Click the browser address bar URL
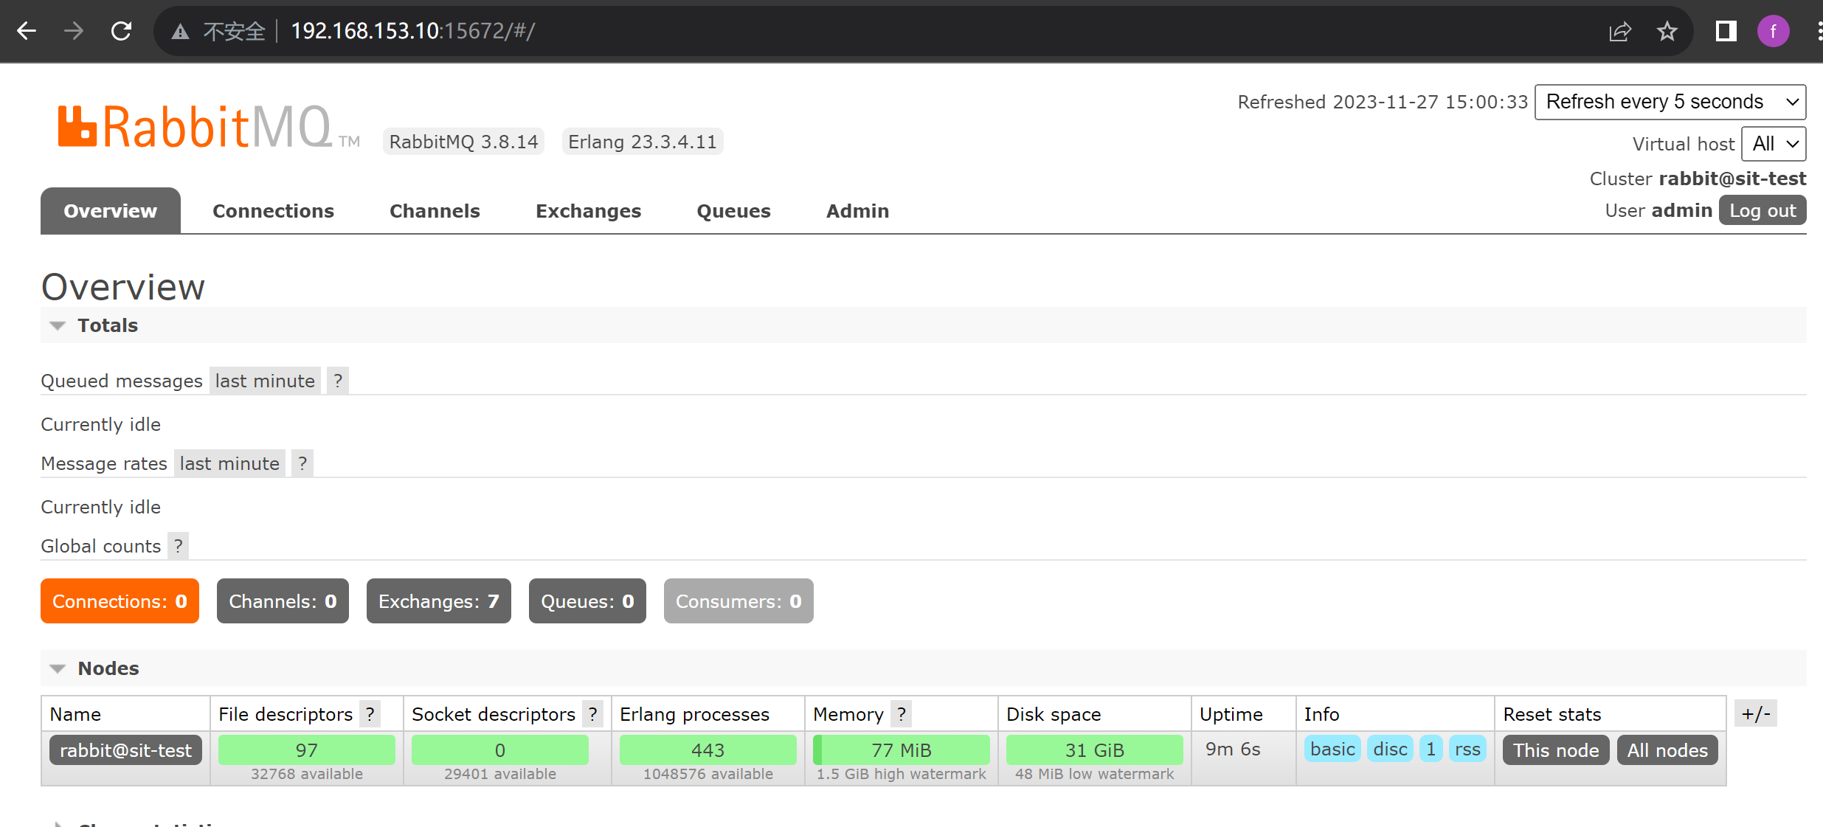1823x827 pixels. coord(413,31)
